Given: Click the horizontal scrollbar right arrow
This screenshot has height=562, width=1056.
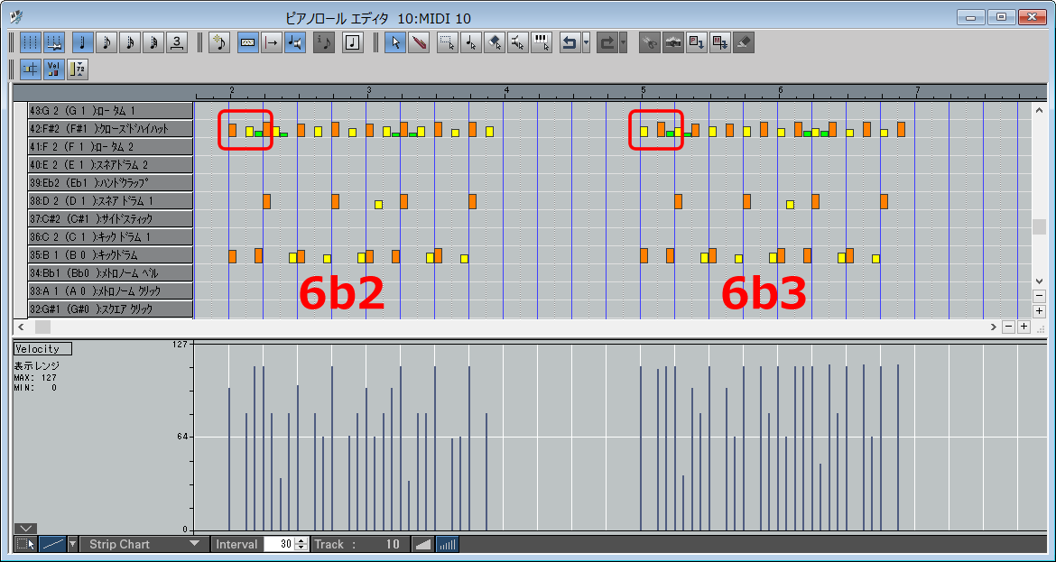Looking at the screenshot, I should coord(994,327).
